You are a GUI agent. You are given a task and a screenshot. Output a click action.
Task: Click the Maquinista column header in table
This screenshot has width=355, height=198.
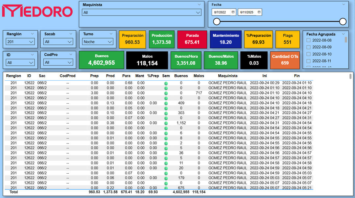(x=227, y=76)
